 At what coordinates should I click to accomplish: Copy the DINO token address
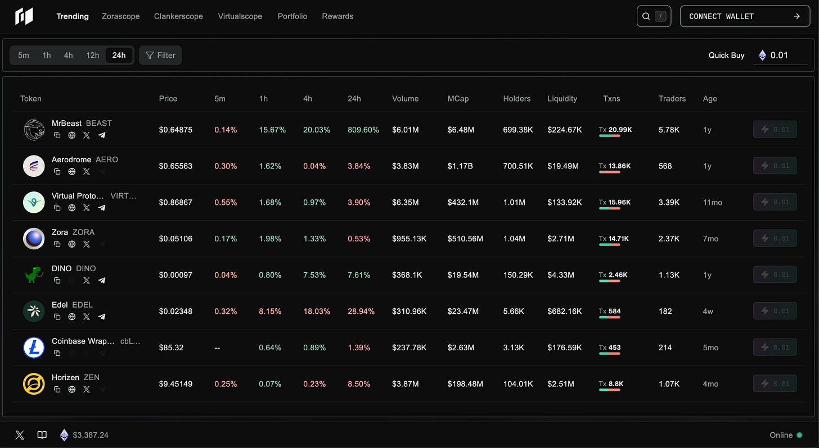pos(57,280)
